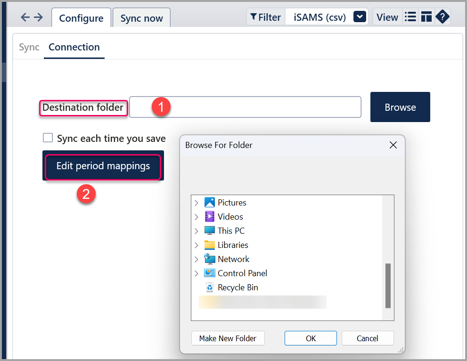Select the This PC label
Image resolution: width=467 pixels, height=361 pixels.
click(x=231, y=230)
